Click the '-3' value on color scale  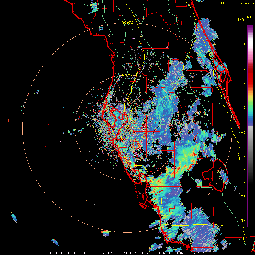[x=243, y=158]
